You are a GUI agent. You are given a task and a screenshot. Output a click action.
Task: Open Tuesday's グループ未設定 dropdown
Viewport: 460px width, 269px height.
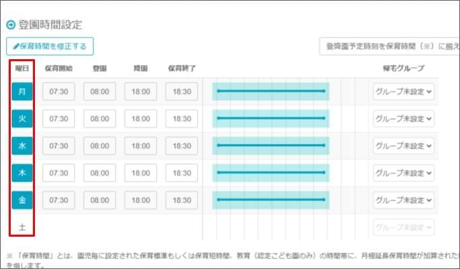pos(404,118)
